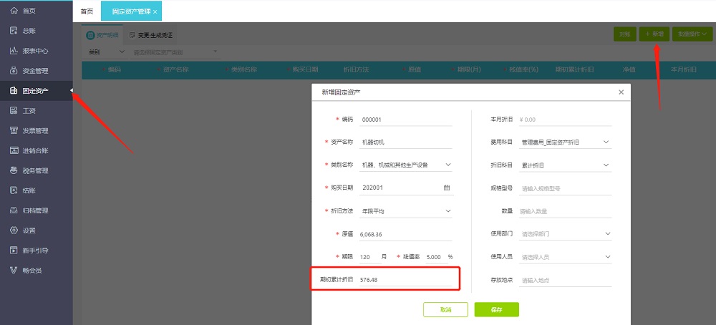This screenshot has width=716, height=325.
Task: Click the 折旧方法 column header
Action: pos(356,70)
